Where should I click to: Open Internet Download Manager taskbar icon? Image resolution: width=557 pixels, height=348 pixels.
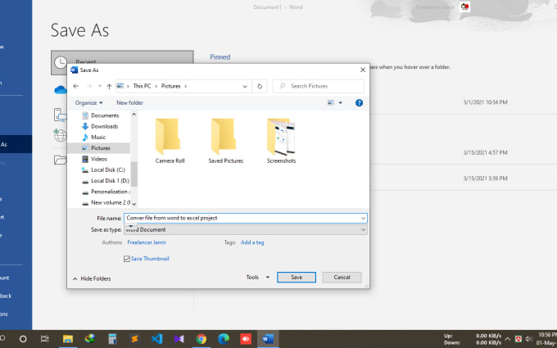click(x=90, y=339)
